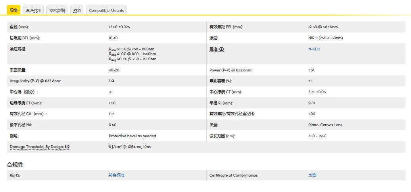411x192 pixels.
Task: Open the N-SF11 substrate link
Action: click(314, 49)
